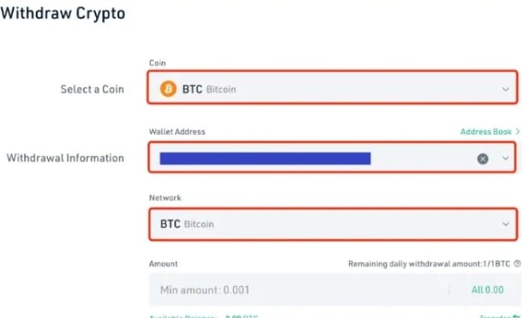
Task: Expand the Network selector chevron
Action: [x=506, y=224]
